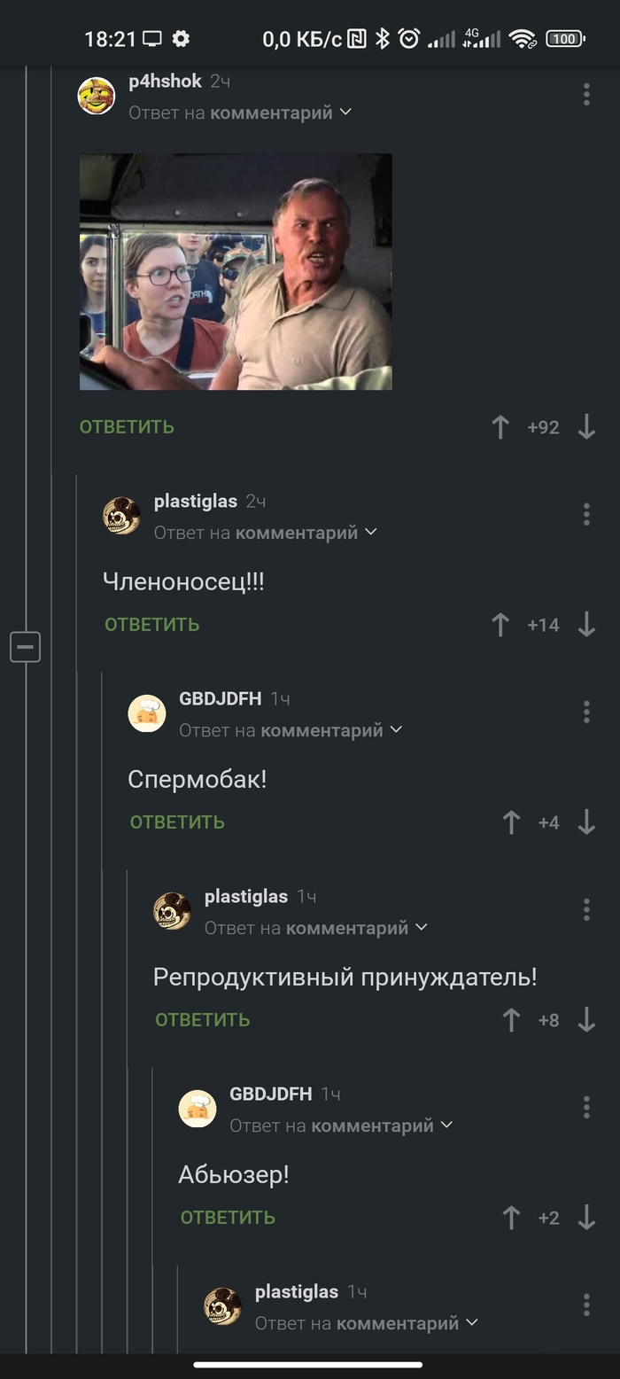The height and width of the screenshot is (1379, 620).
Task: Tap p4hshok's avatar picture
Action: click(97, 96)
